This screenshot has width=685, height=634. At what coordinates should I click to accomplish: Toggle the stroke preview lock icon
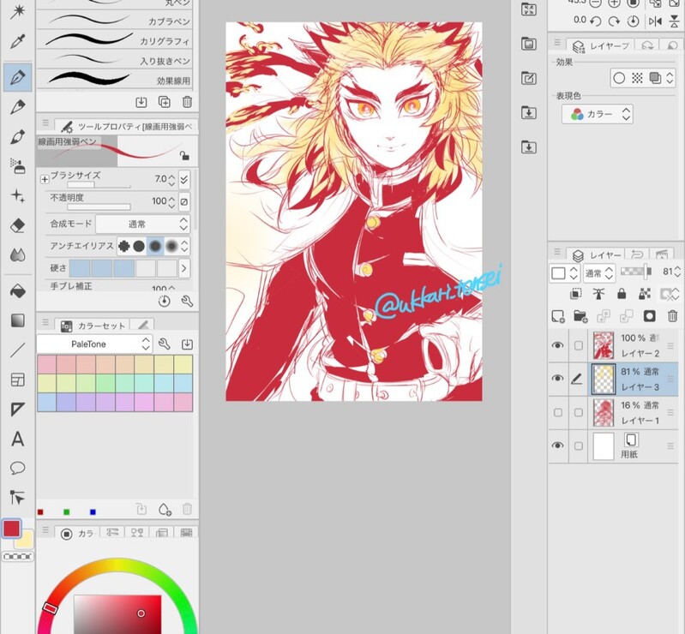[x=184, y=155]
